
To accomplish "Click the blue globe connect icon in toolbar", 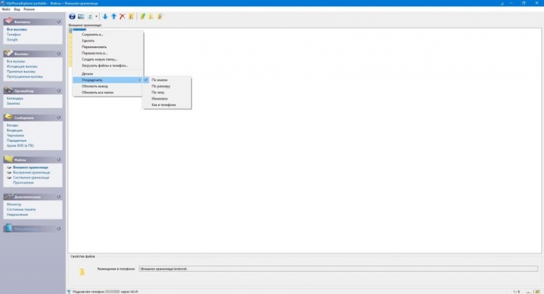I will tap(72, 16).
